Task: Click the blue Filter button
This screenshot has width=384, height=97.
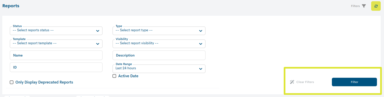Action: pos(354,82)
